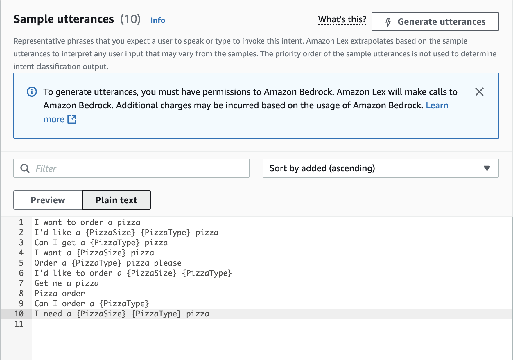This screenshot has height=360, width=513.
Task: Select line number 10 in the gutter
Action: tap(19, 314)
